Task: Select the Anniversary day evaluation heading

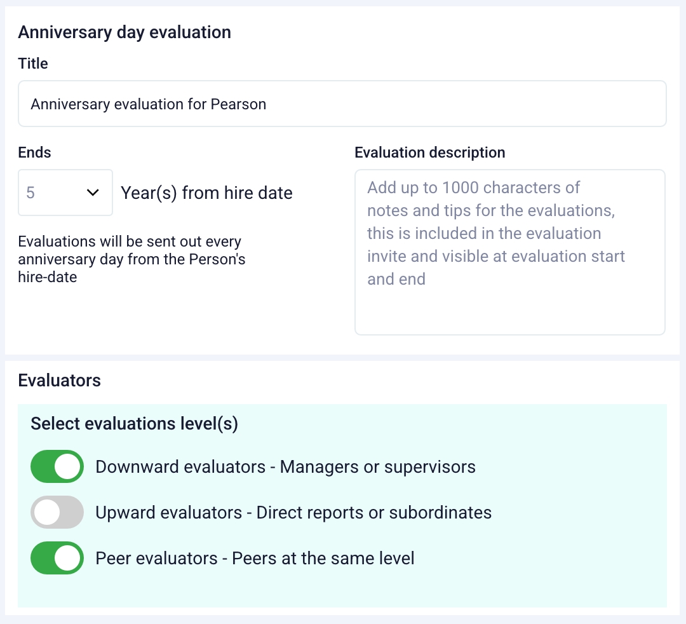Action: point(124,32)
